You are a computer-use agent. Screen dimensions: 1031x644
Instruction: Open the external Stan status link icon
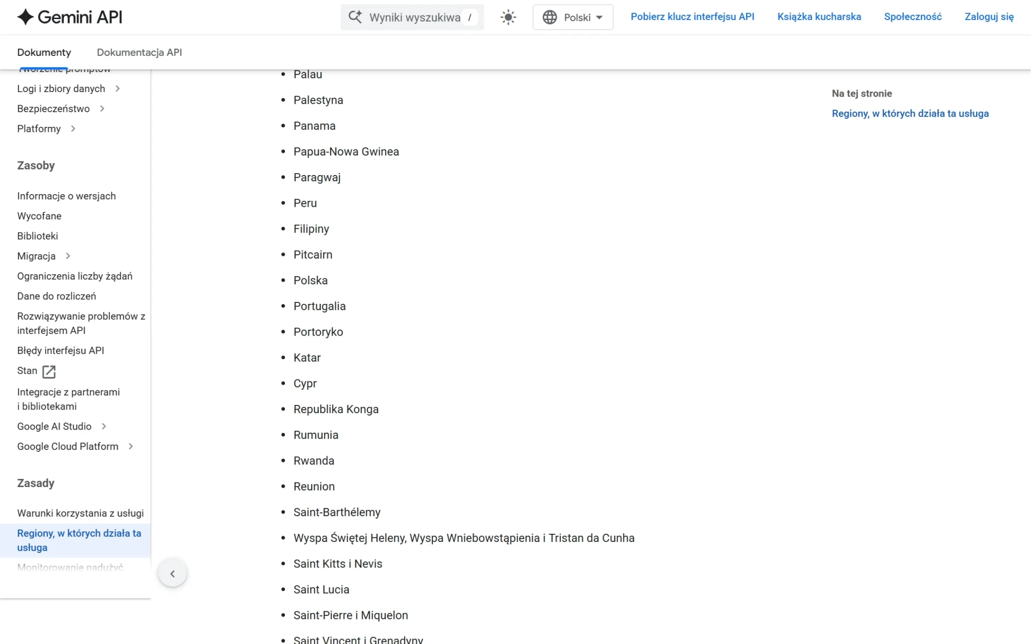click(x=49, y=371)
